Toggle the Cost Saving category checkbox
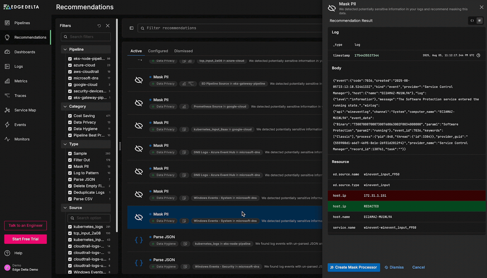 point(70,116)
